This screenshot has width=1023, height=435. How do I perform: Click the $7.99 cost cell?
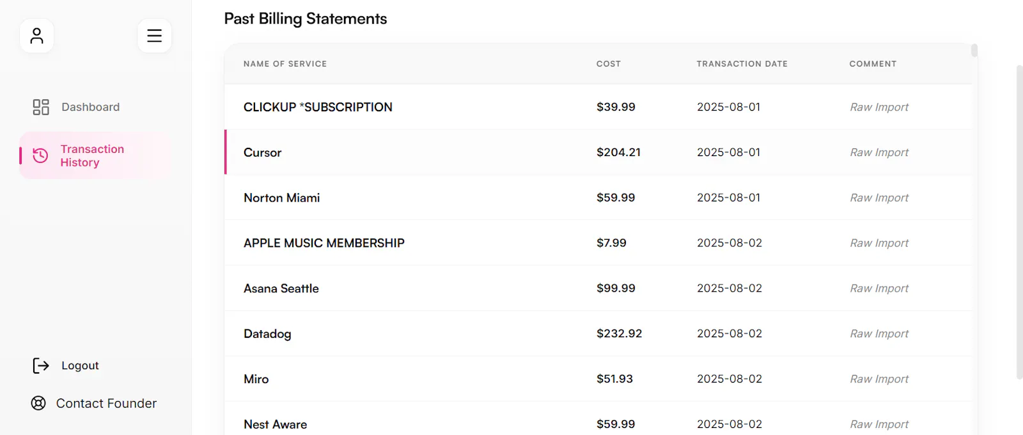coord(611,243)
